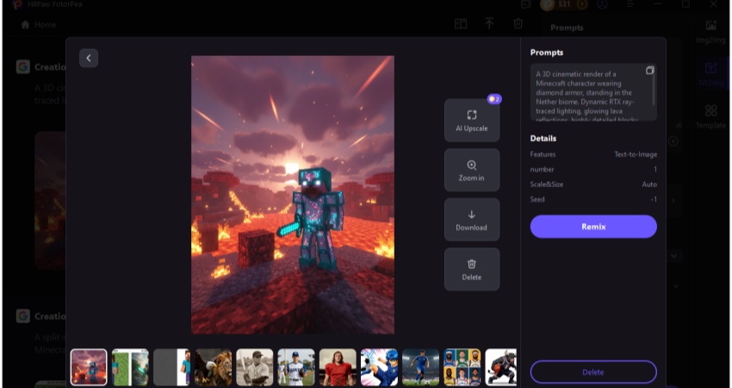Select the basketball players grid thumbnail
This screenshot has width=732, height=388.
[462, 367]
